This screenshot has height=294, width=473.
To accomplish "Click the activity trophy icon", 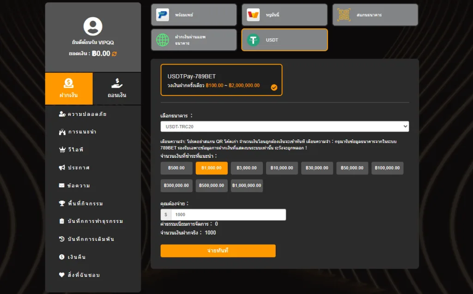I will (x=62, y=203).
